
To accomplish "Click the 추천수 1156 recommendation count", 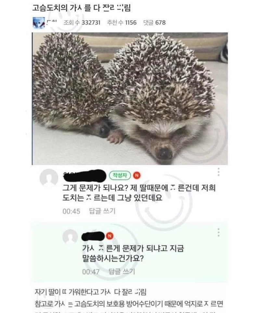I will (x=122, y=22).
